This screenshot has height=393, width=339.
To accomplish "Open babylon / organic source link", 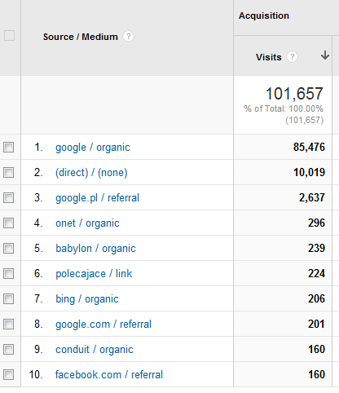I will (95, 249).
